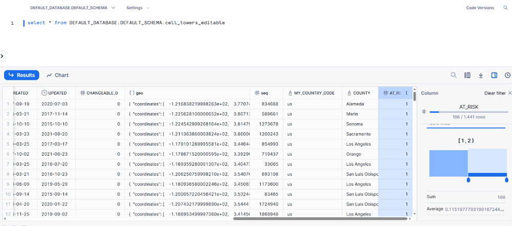Select row number 1 in results
This screenshot has height=226, width=512.
tap(8, 104)
